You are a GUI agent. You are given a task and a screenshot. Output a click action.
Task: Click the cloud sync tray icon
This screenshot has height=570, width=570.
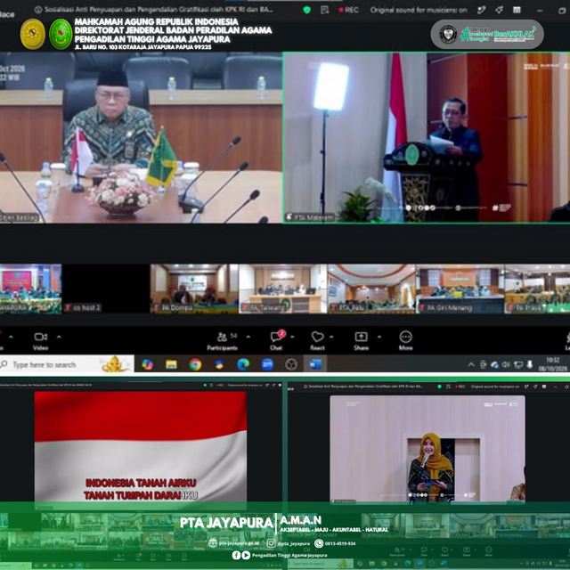pyautogui.click(x=494, y=364)
